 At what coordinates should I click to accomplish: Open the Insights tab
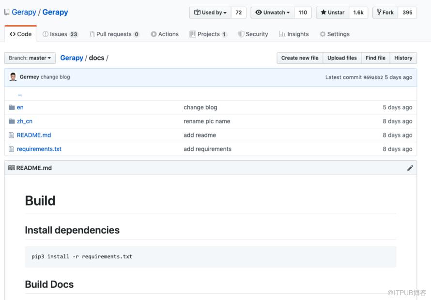tap(294, 34)
